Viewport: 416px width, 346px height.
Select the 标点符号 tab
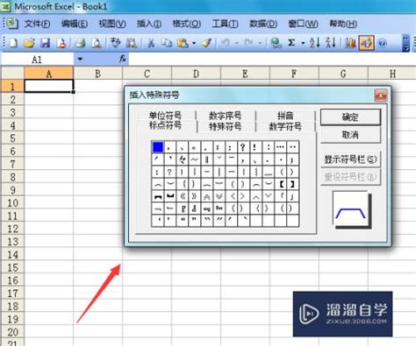click(x=166, y=125)
